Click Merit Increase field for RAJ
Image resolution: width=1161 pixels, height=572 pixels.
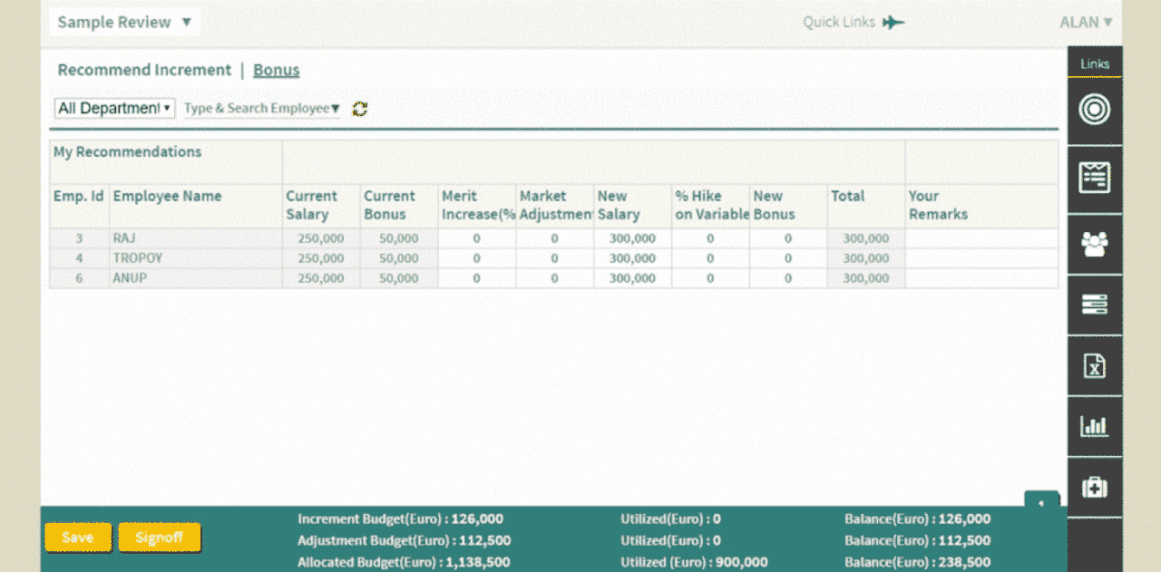[476, 238]
